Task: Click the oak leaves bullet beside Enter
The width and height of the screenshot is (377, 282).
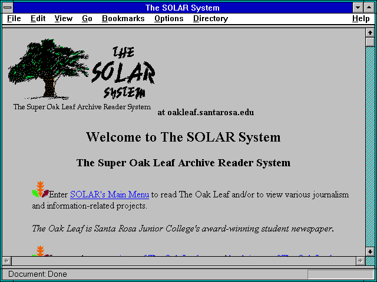Action: click(x=41, y=189)
